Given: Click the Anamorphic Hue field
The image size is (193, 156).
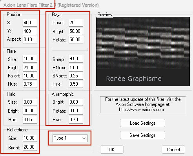Looking at the screenshot, I should click(76, 120).
